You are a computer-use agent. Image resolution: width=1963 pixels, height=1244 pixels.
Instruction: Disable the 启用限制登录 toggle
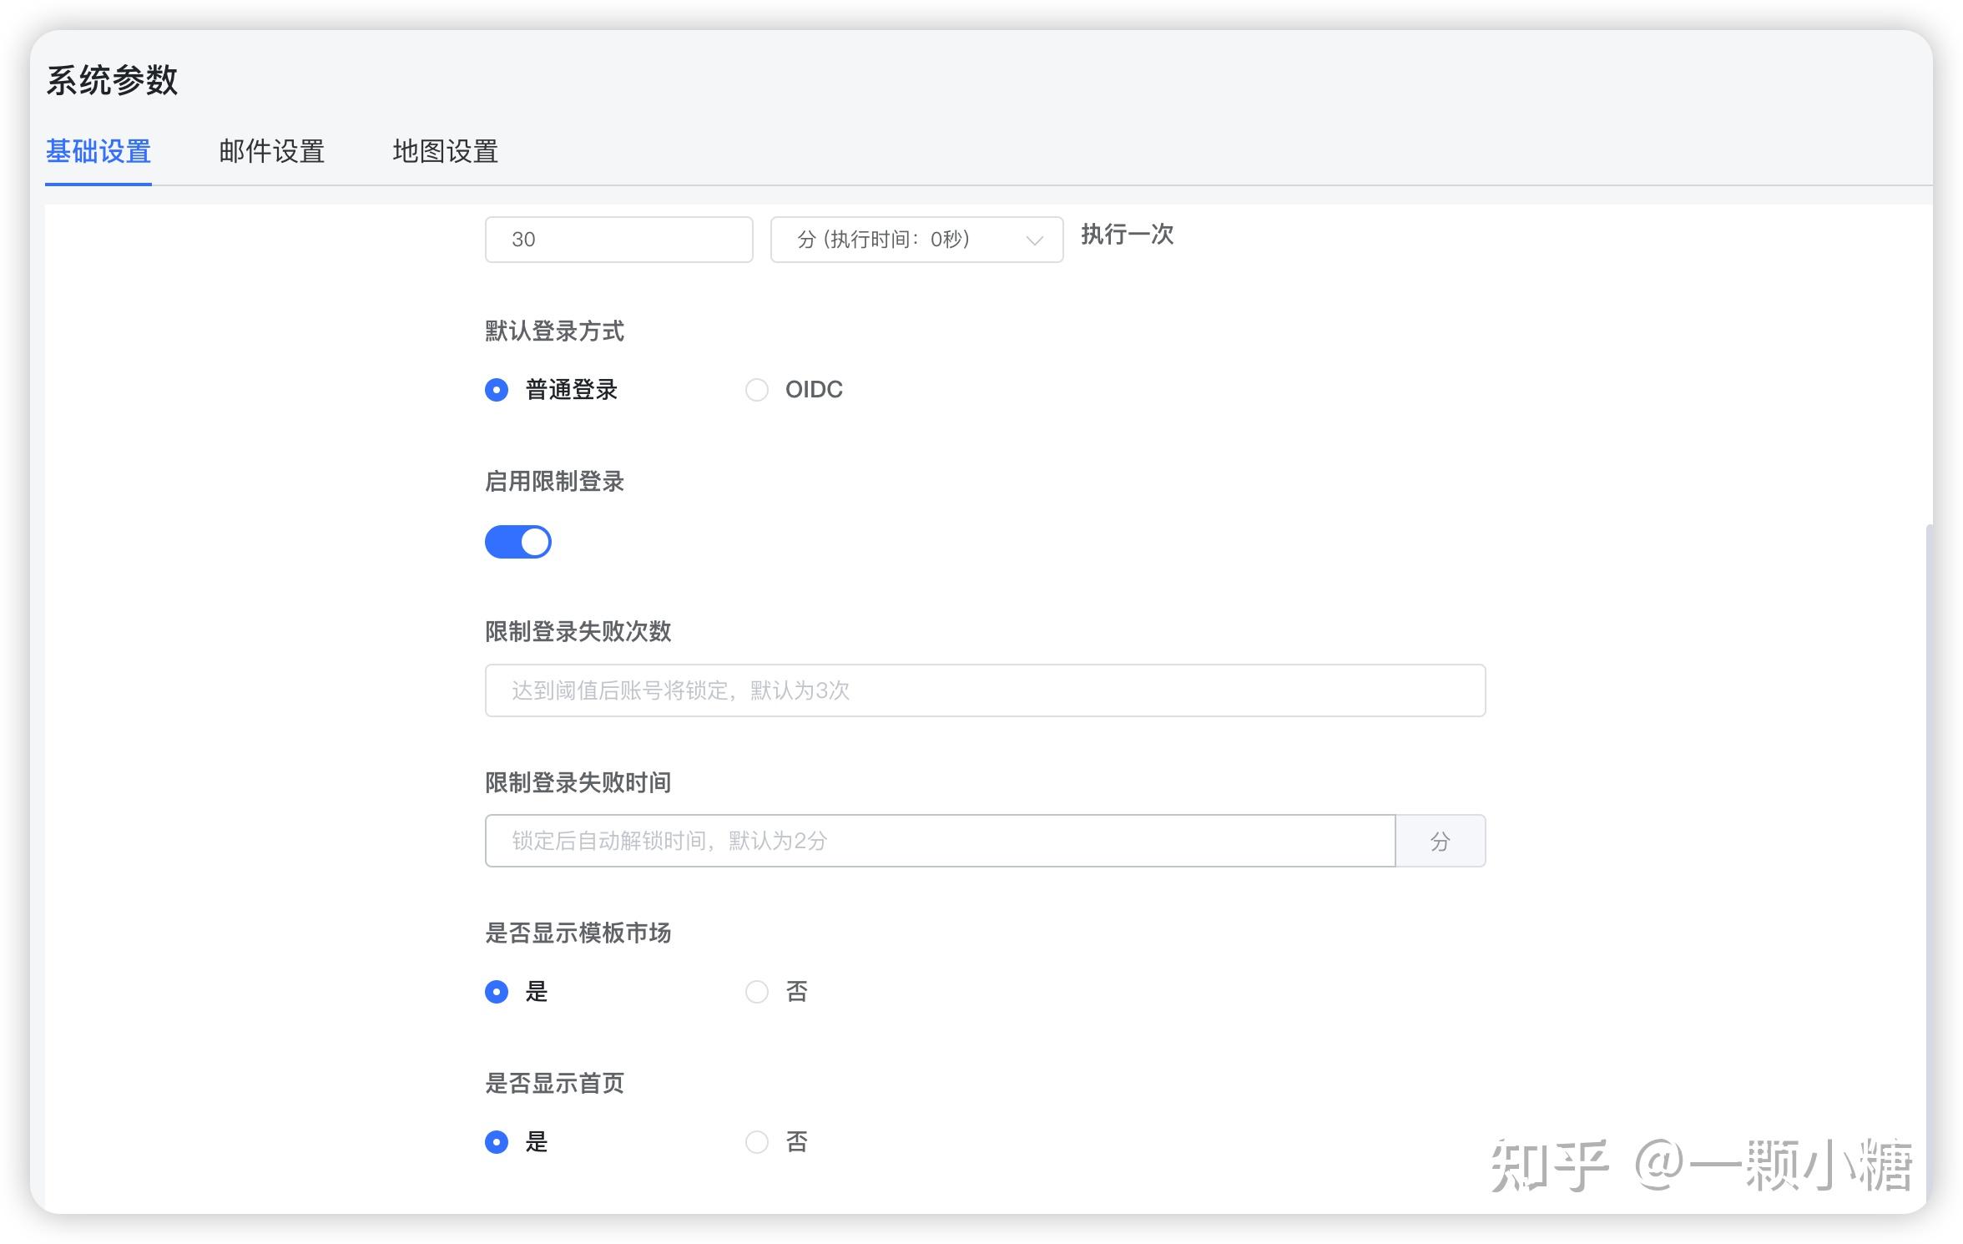517,541
